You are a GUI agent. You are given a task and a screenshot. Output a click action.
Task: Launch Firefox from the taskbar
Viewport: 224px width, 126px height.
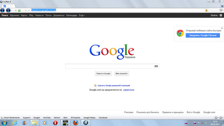[76, 123]
